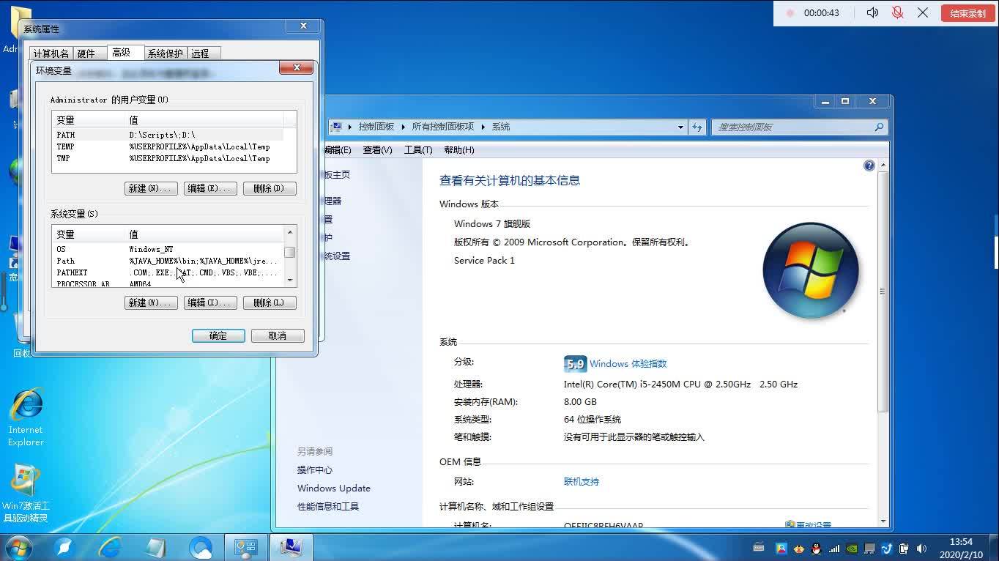Viewport: 999px width, 561px height.
Task: Switch to System Properties taskbar window
Action: click(291, 547)
